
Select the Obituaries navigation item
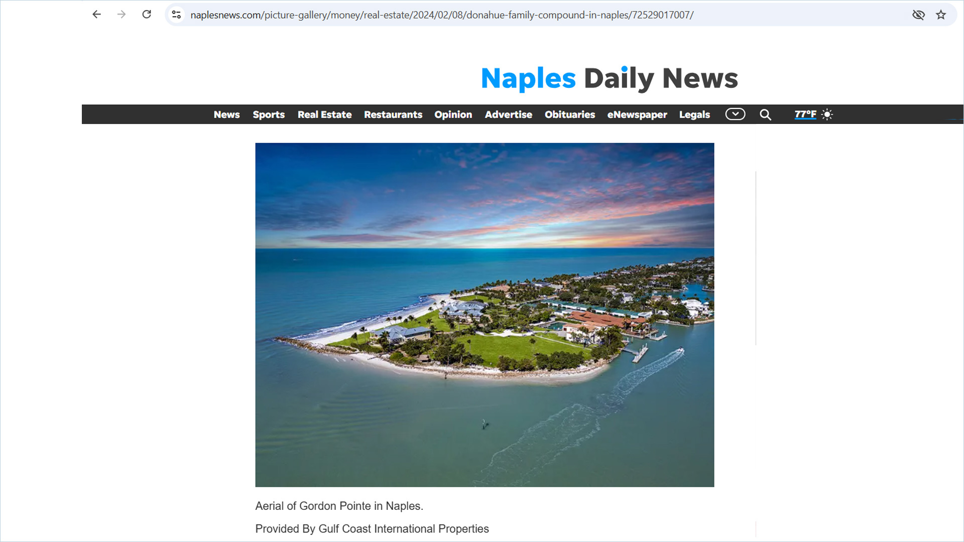click(x=569, y=114)
